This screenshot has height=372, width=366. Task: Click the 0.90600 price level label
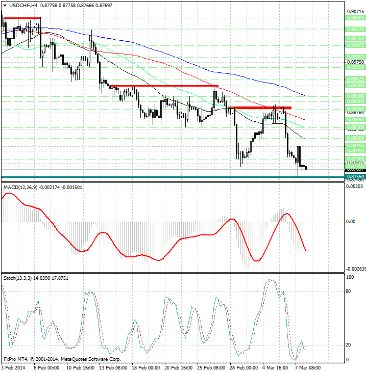355,18
